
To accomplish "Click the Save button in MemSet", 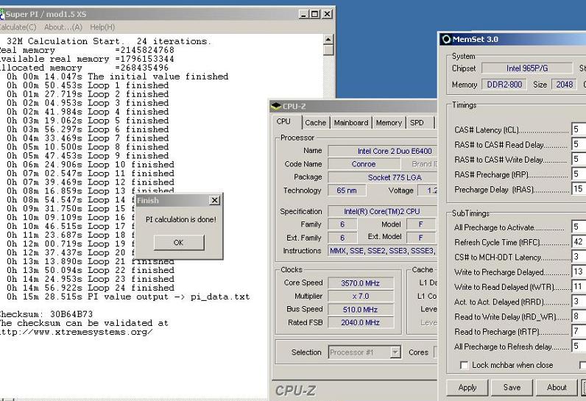I will (x=512, y=388).
